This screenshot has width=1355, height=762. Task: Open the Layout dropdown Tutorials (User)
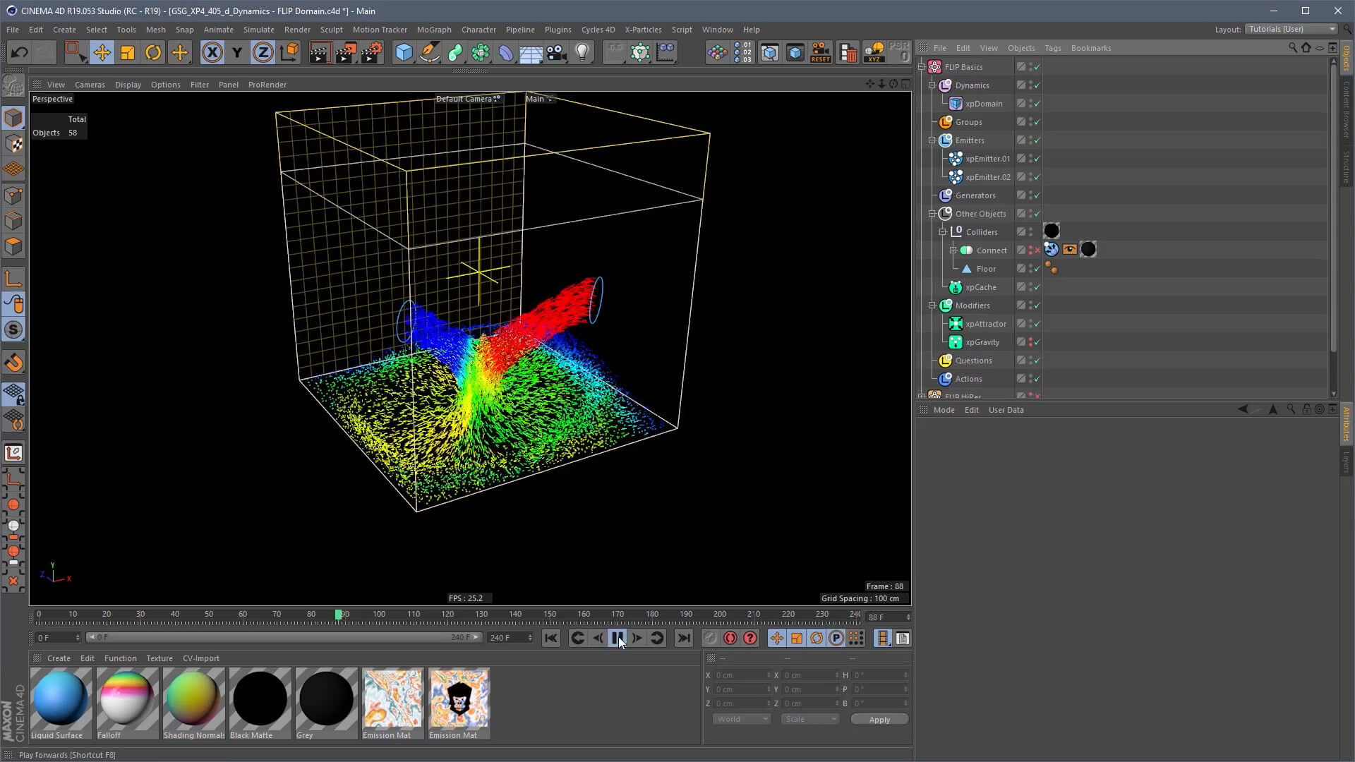(1291, 29)
